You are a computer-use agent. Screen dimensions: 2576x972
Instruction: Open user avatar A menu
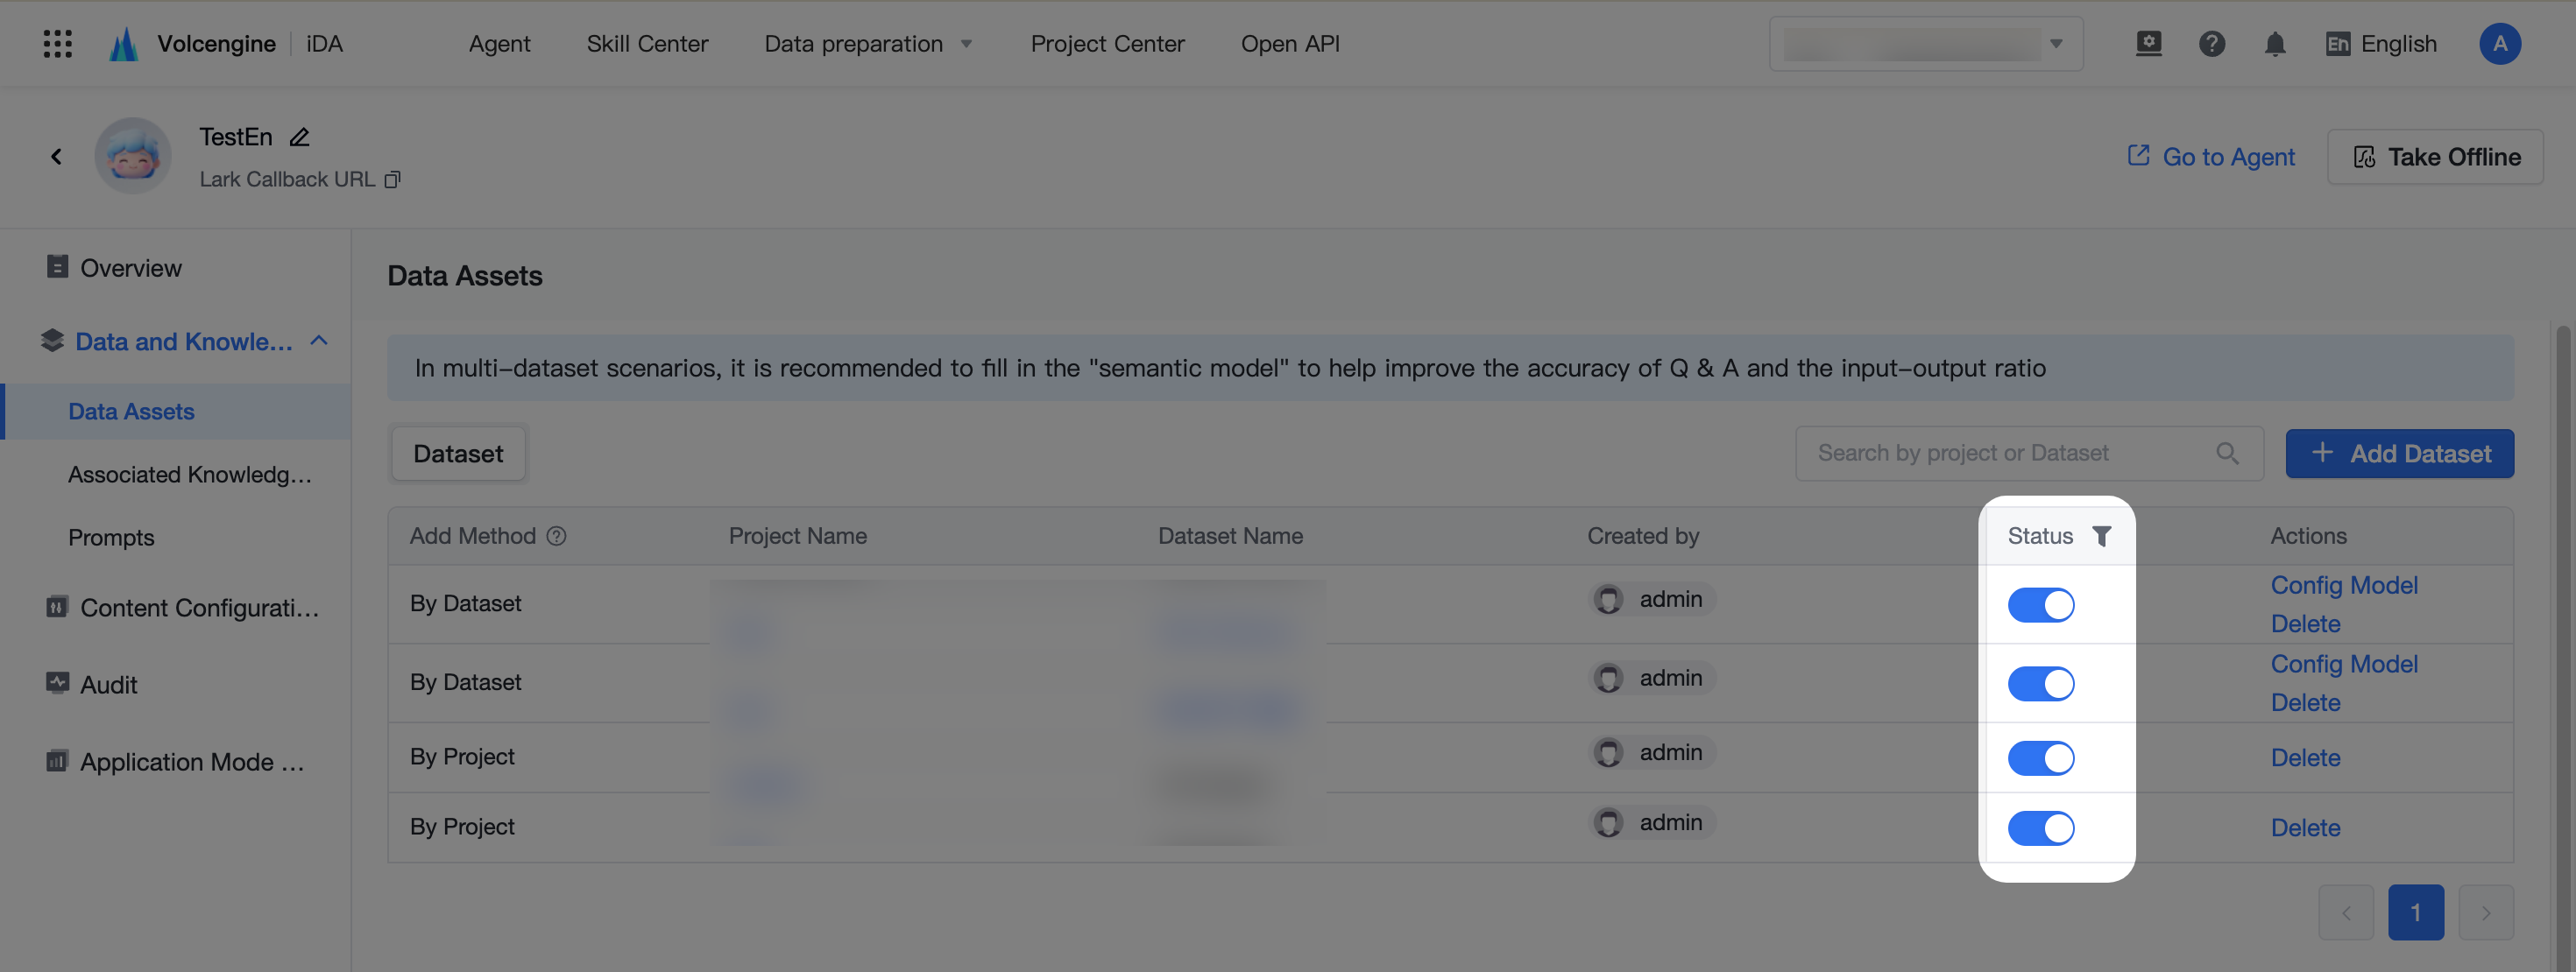coord(2499,44)
